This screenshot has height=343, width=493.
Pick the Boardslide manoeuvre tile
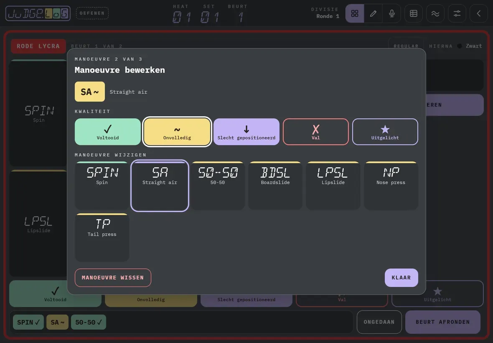[275, 186]
